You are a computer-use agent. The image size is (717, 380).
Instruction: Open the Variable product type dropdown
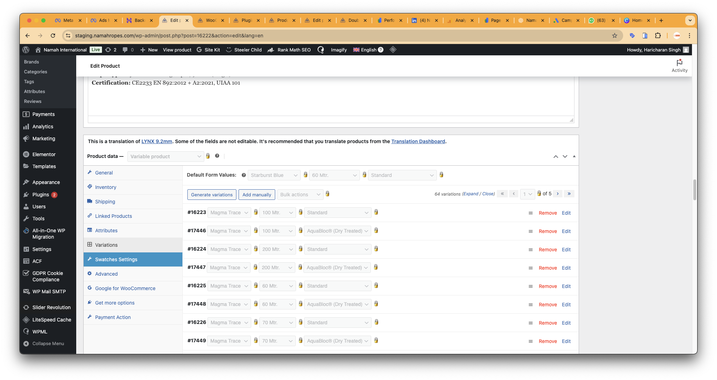pos(165,157)
